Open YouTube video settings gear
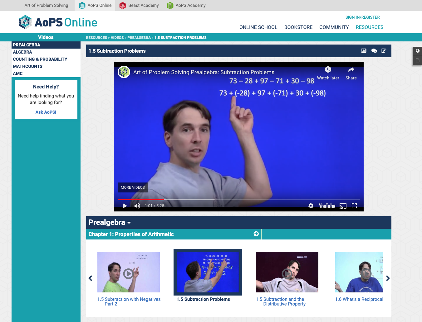 tap(311, 206)
